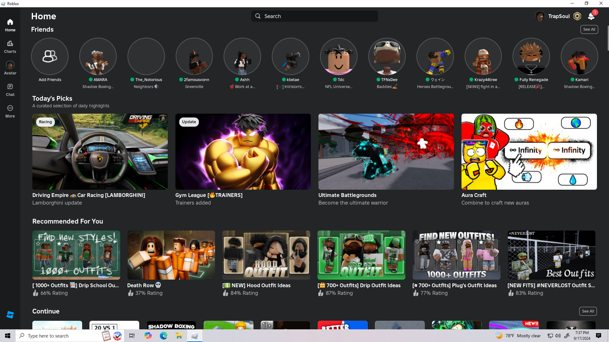Open the Death Row game tile
Image resolution: width=609 pixels, height=342 pixels.
[171, 255]
